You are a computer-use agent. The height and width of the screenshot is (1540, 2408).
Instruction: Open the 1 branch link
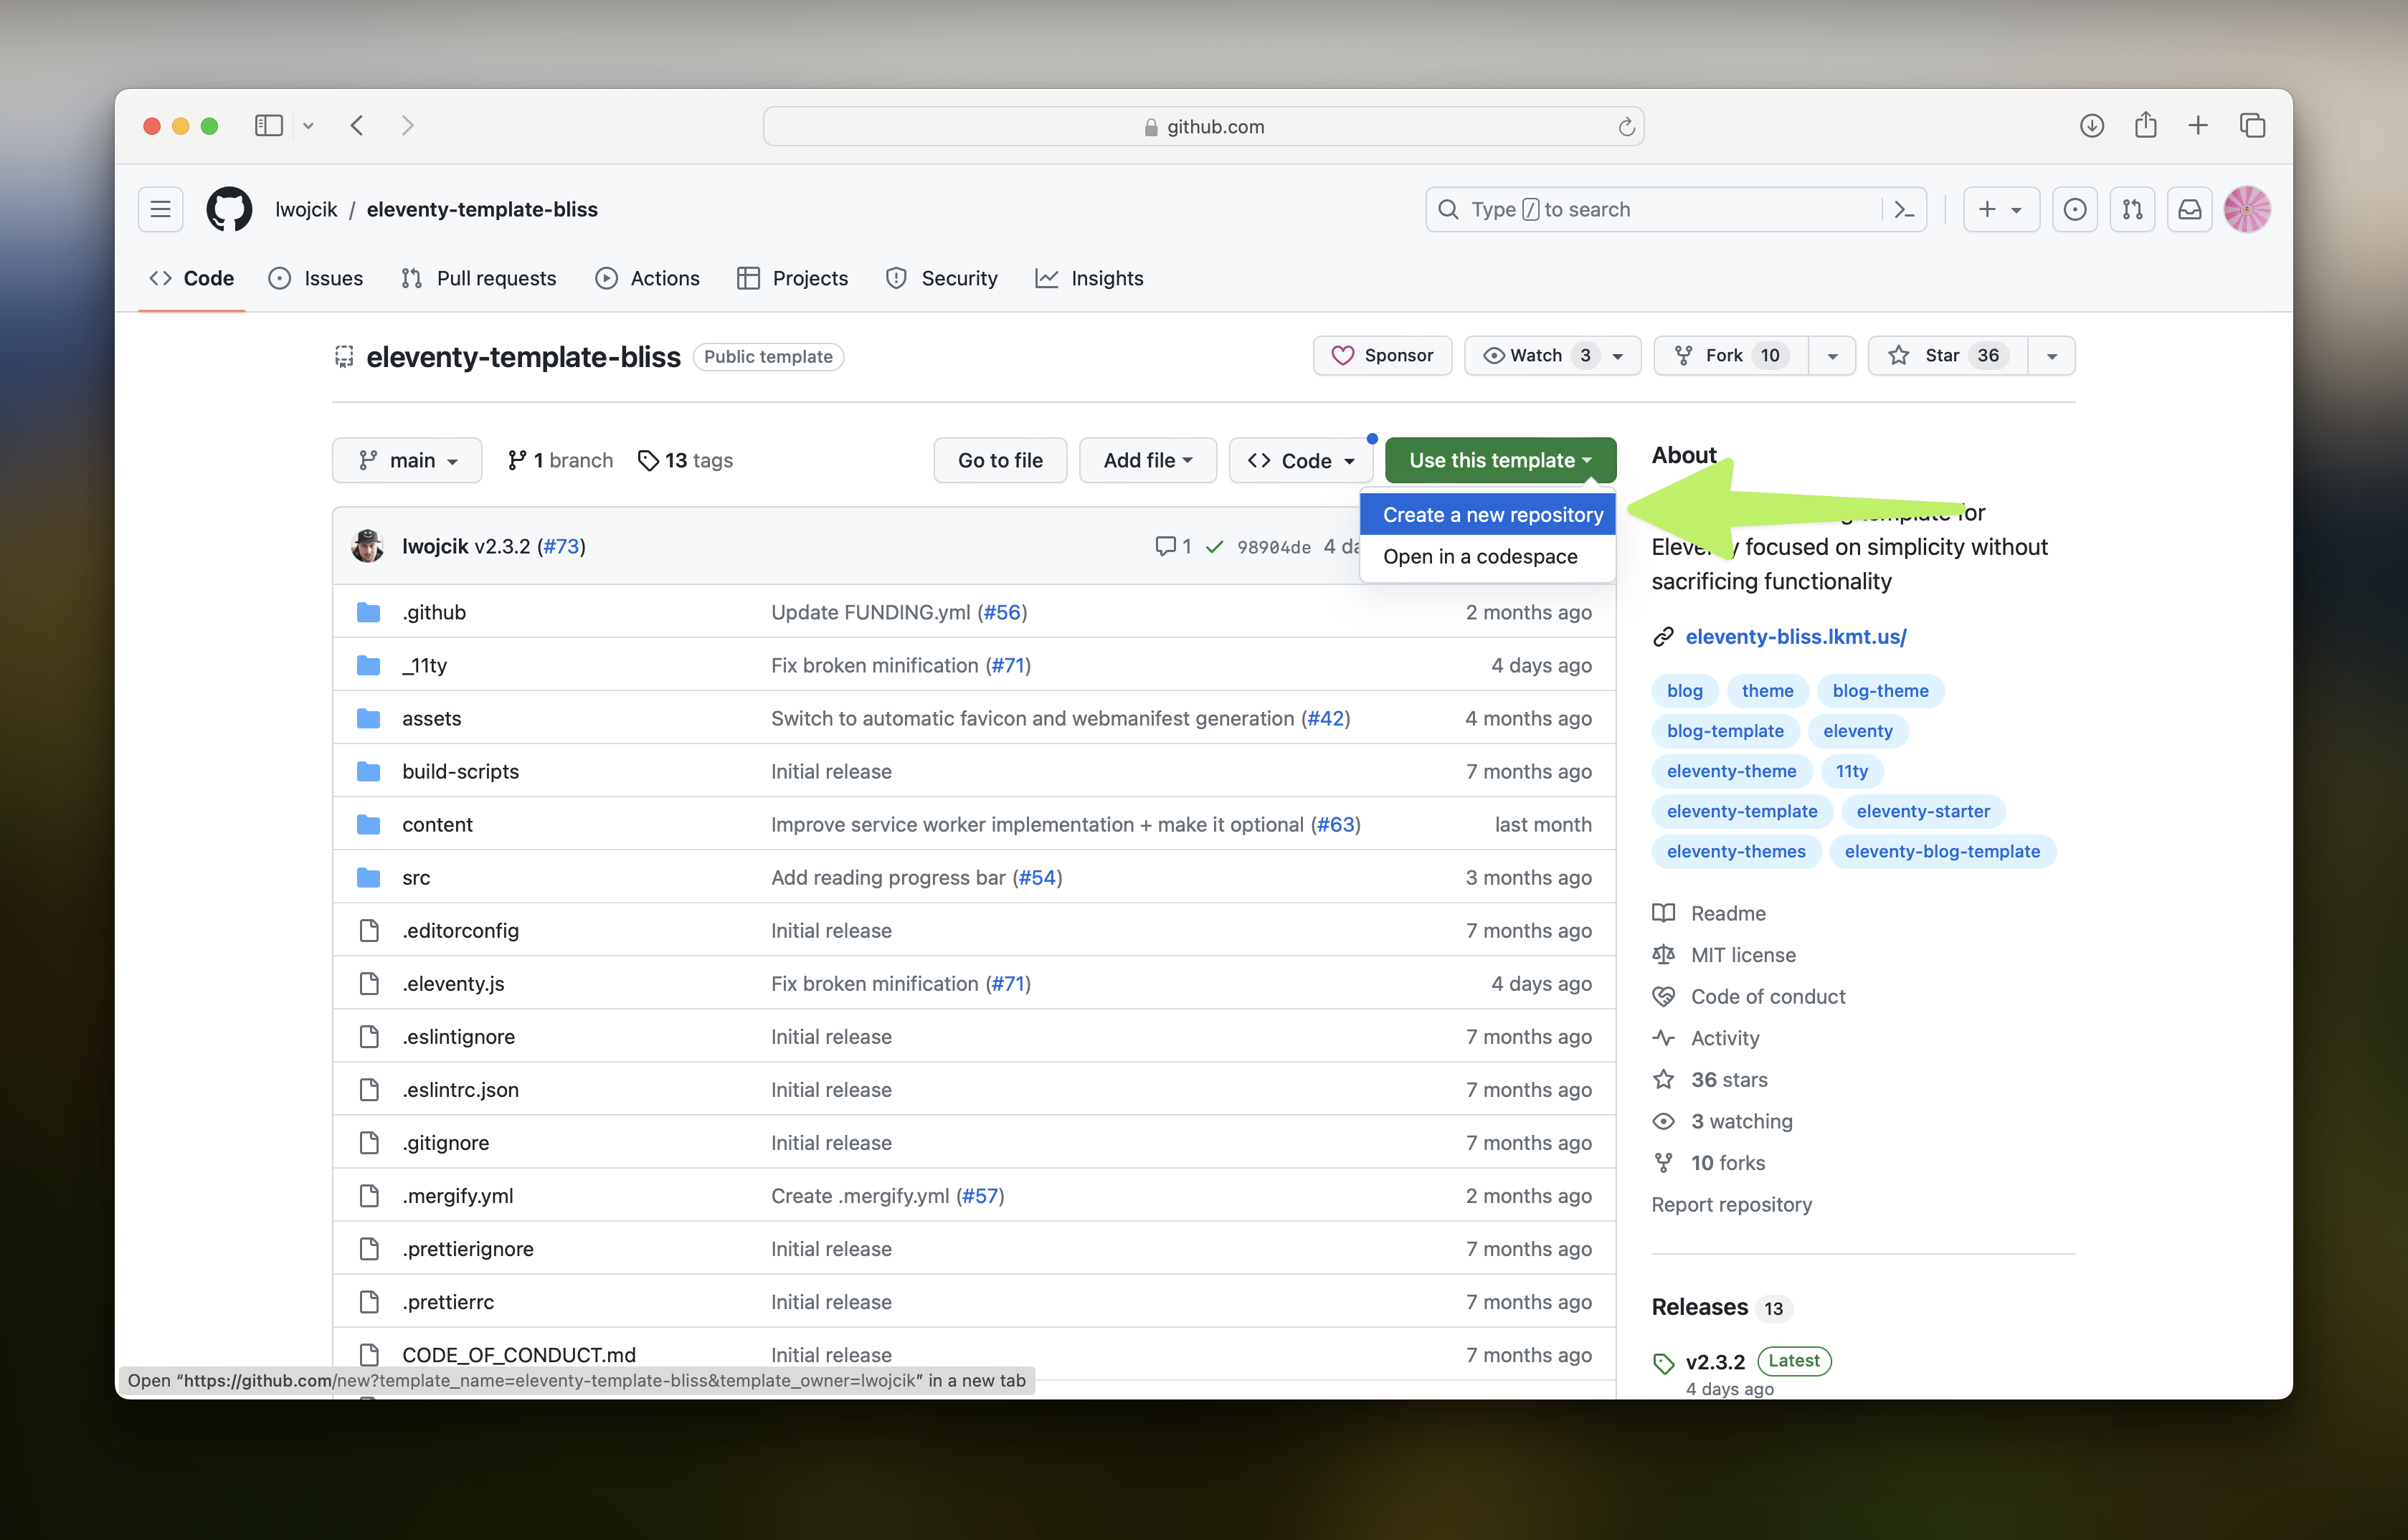tap(560, 460)
